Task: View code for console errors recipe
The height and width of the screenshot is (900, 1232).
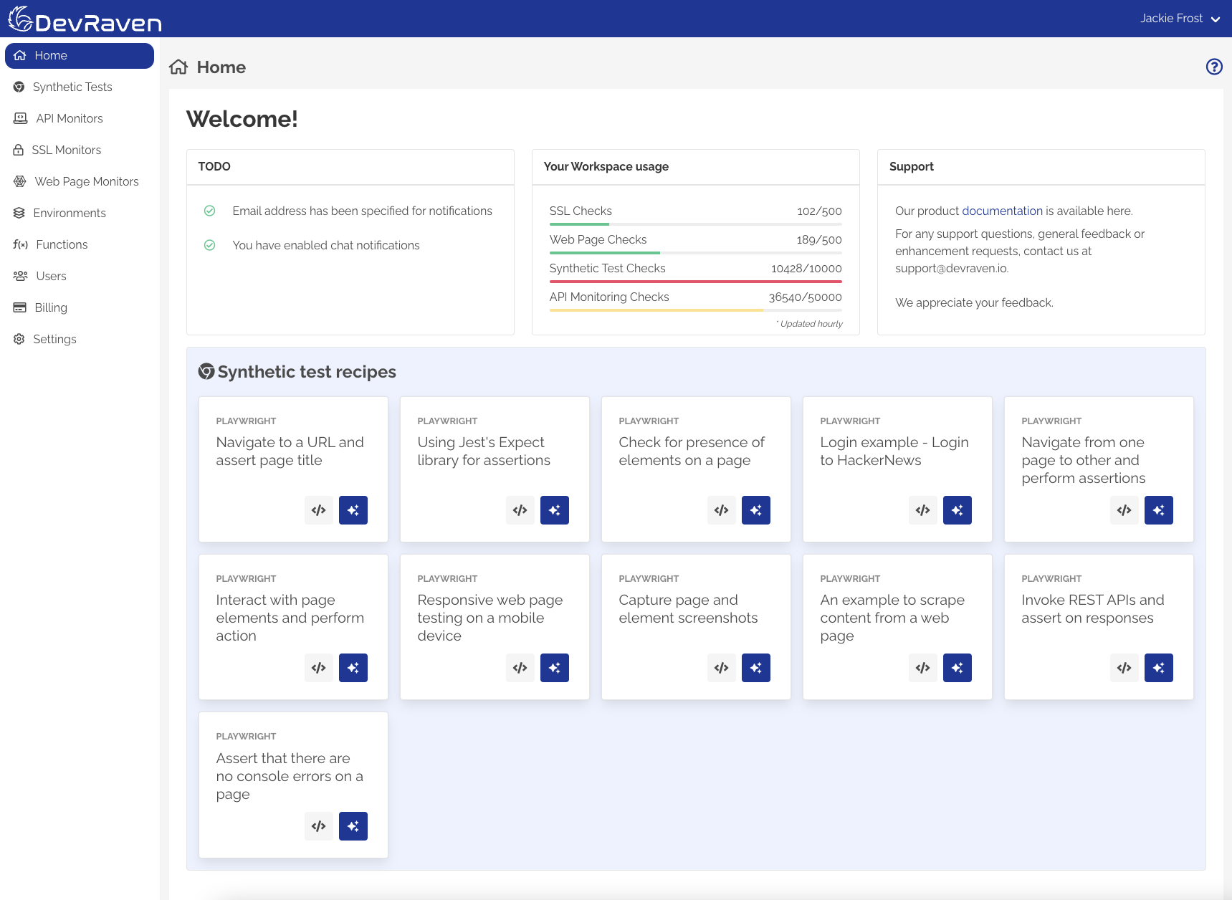Action: coord(319,826)
